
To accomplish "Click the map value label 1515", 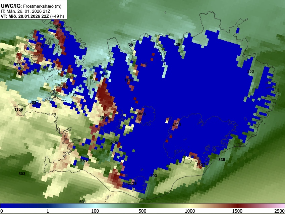I will [20, 74].
